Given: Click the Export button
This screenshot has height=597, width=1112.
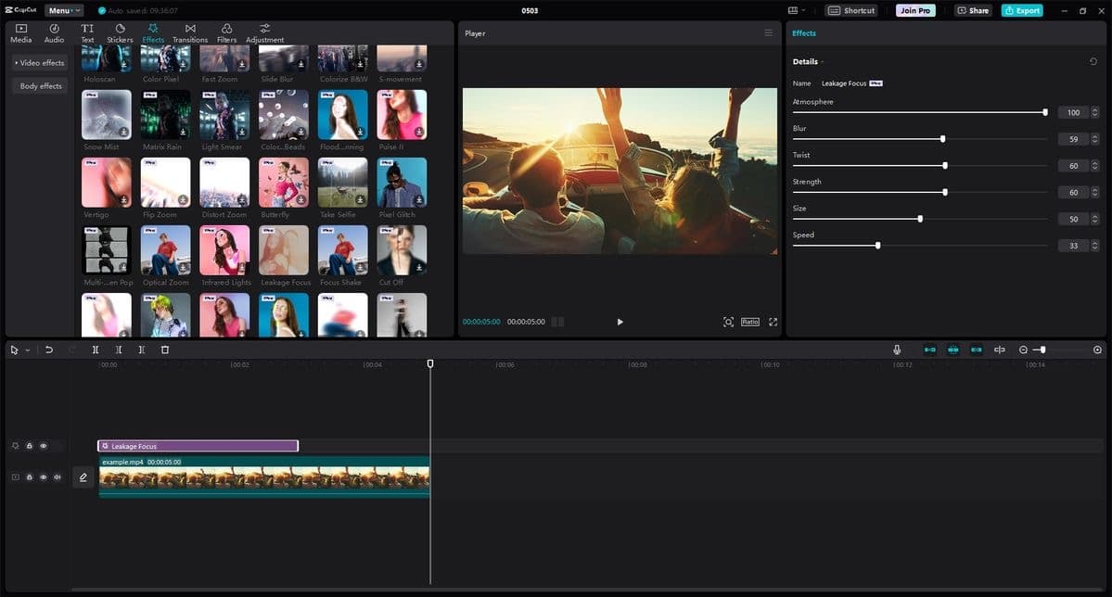Looking at the screenshot, I should [1022, 10].
